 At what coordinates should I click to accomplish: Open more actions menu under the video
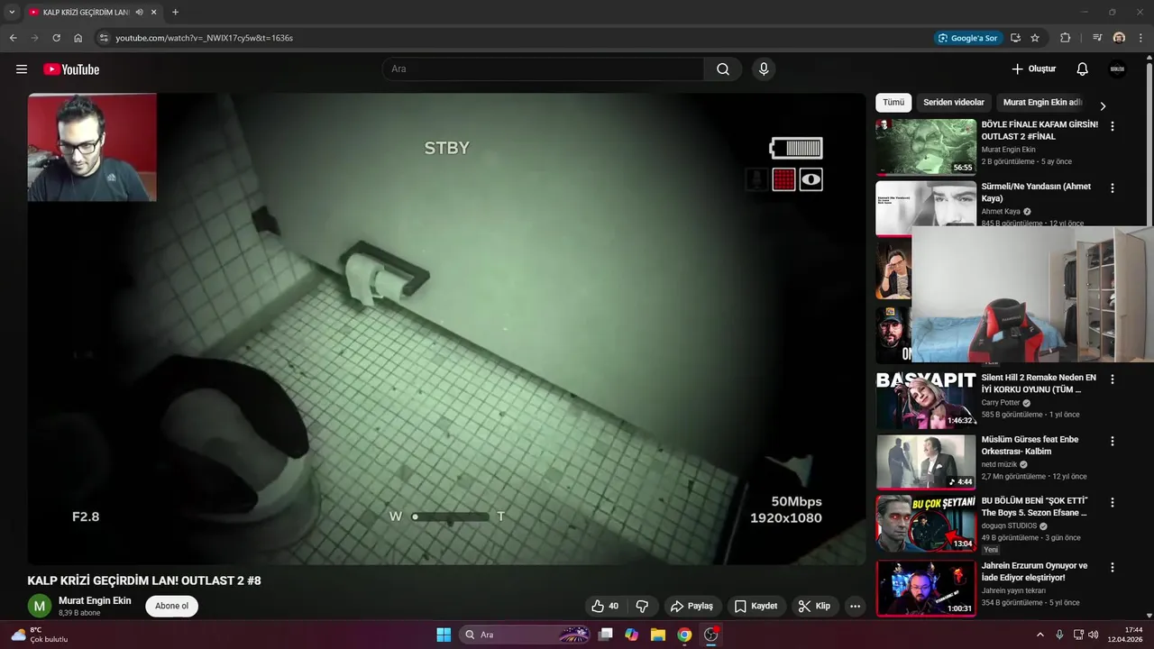tap(855, 606)
